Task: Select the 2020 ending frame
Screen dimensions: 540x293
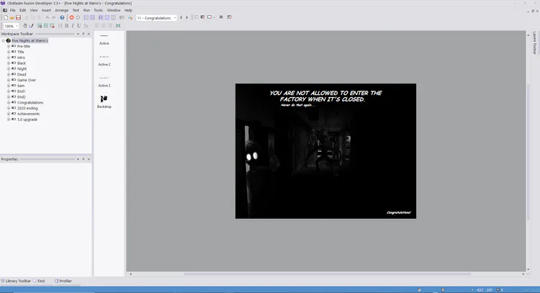Action: tap(27, 108)
